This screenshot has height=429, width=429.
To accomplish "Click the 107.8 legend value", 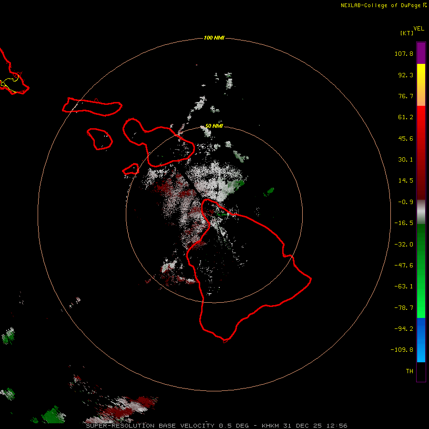I will (404, 53).
